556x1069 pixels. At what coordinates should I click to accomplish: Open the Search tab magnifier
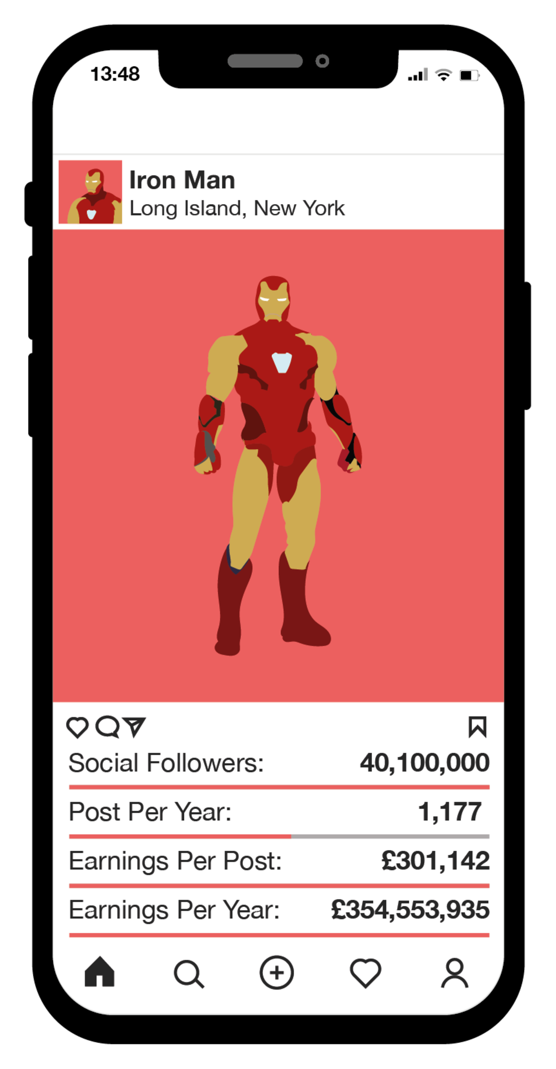[x=189, y=974]
